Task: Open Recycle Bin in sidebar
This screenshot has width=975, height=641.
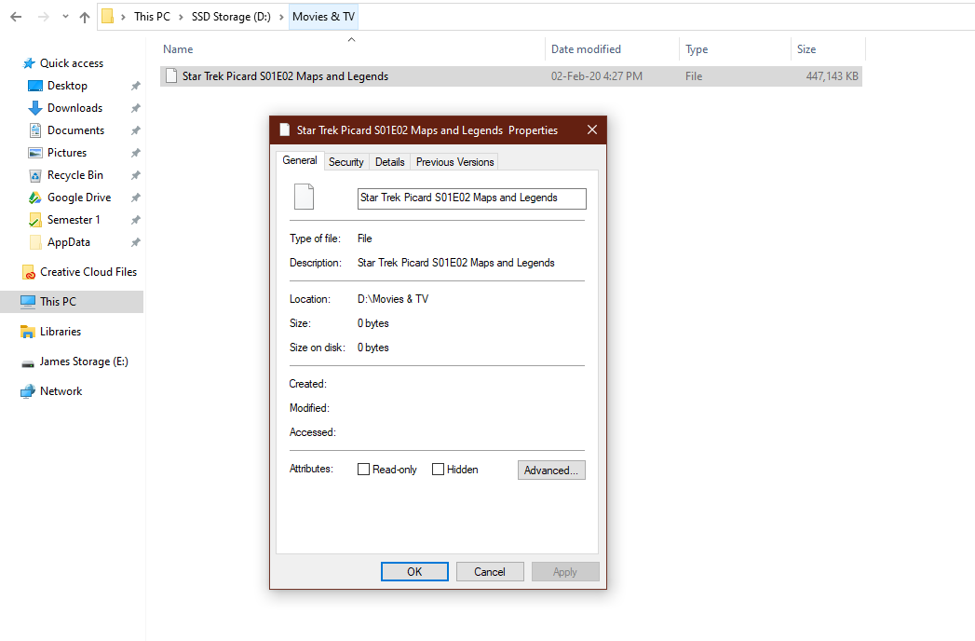Action: point(74,175)
